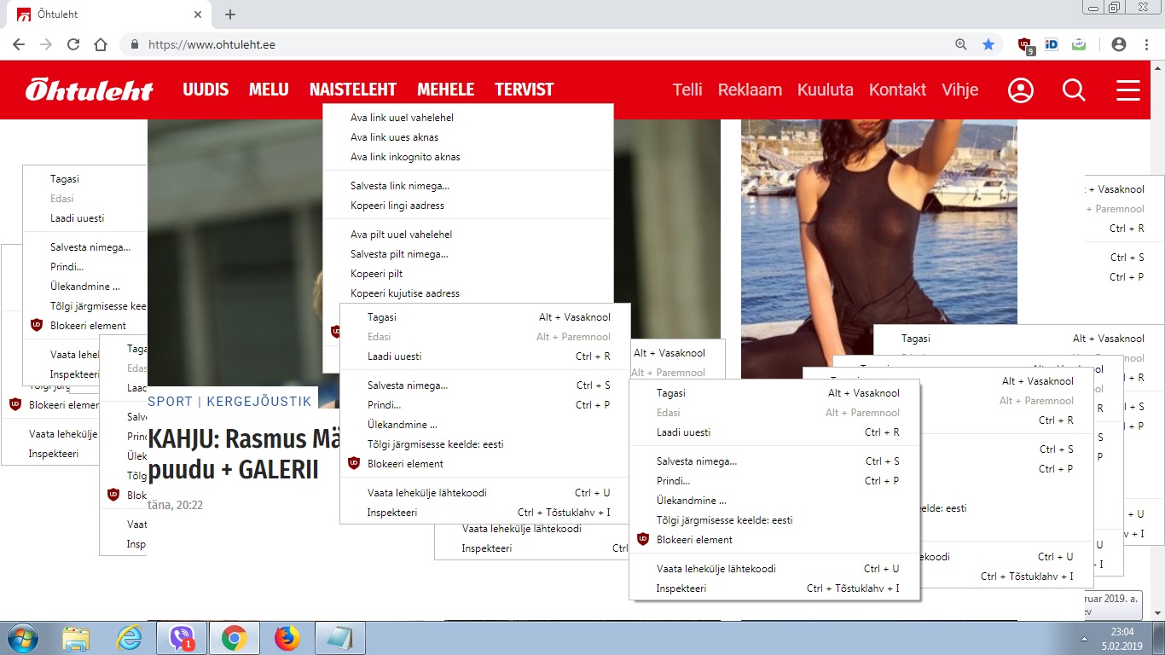
Task: Choose 'Kopeeri lingi aadress'
Action: (x=468, y=206)
